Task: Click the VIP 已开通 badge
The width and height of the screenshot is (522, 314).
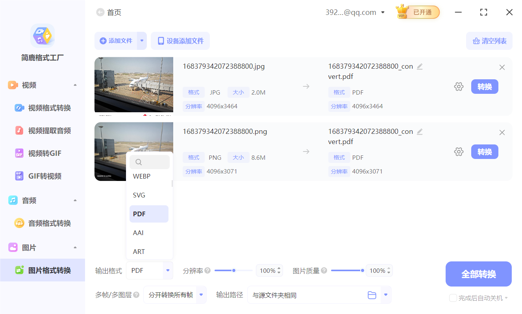Action: 417,12
